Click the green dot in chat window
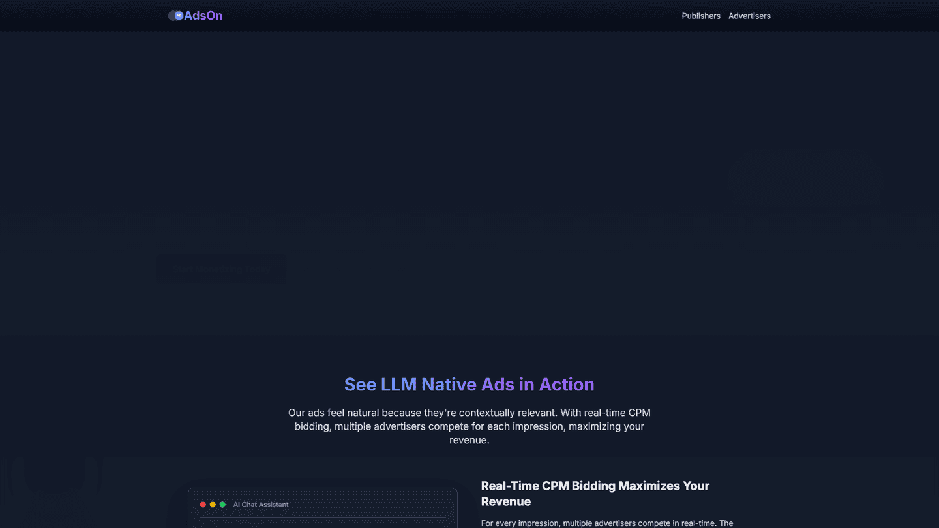The image size is (939, 528). tap(222, 505)
